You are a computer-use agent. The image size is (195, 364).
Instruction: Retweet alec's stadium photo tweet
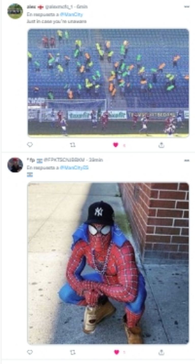click(73, 145)
